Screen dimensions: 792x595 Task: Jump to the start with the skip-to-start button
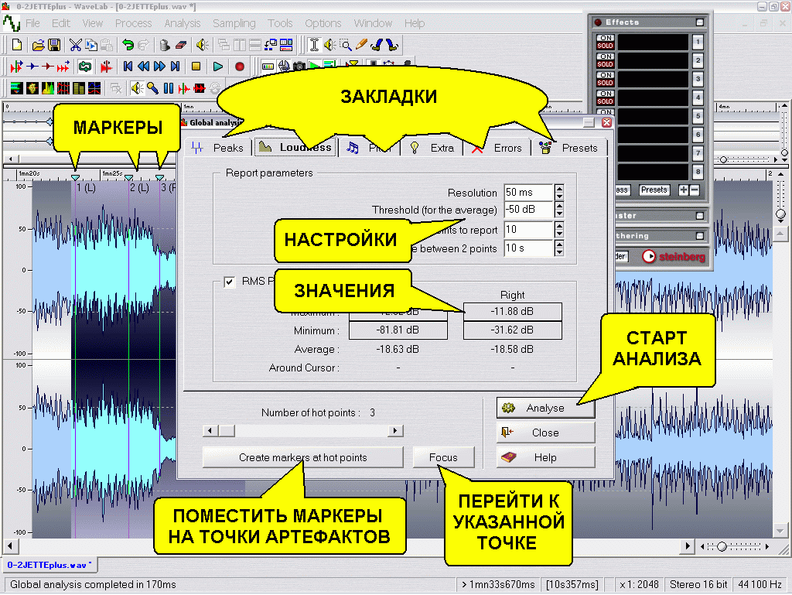tap(128, 67)
